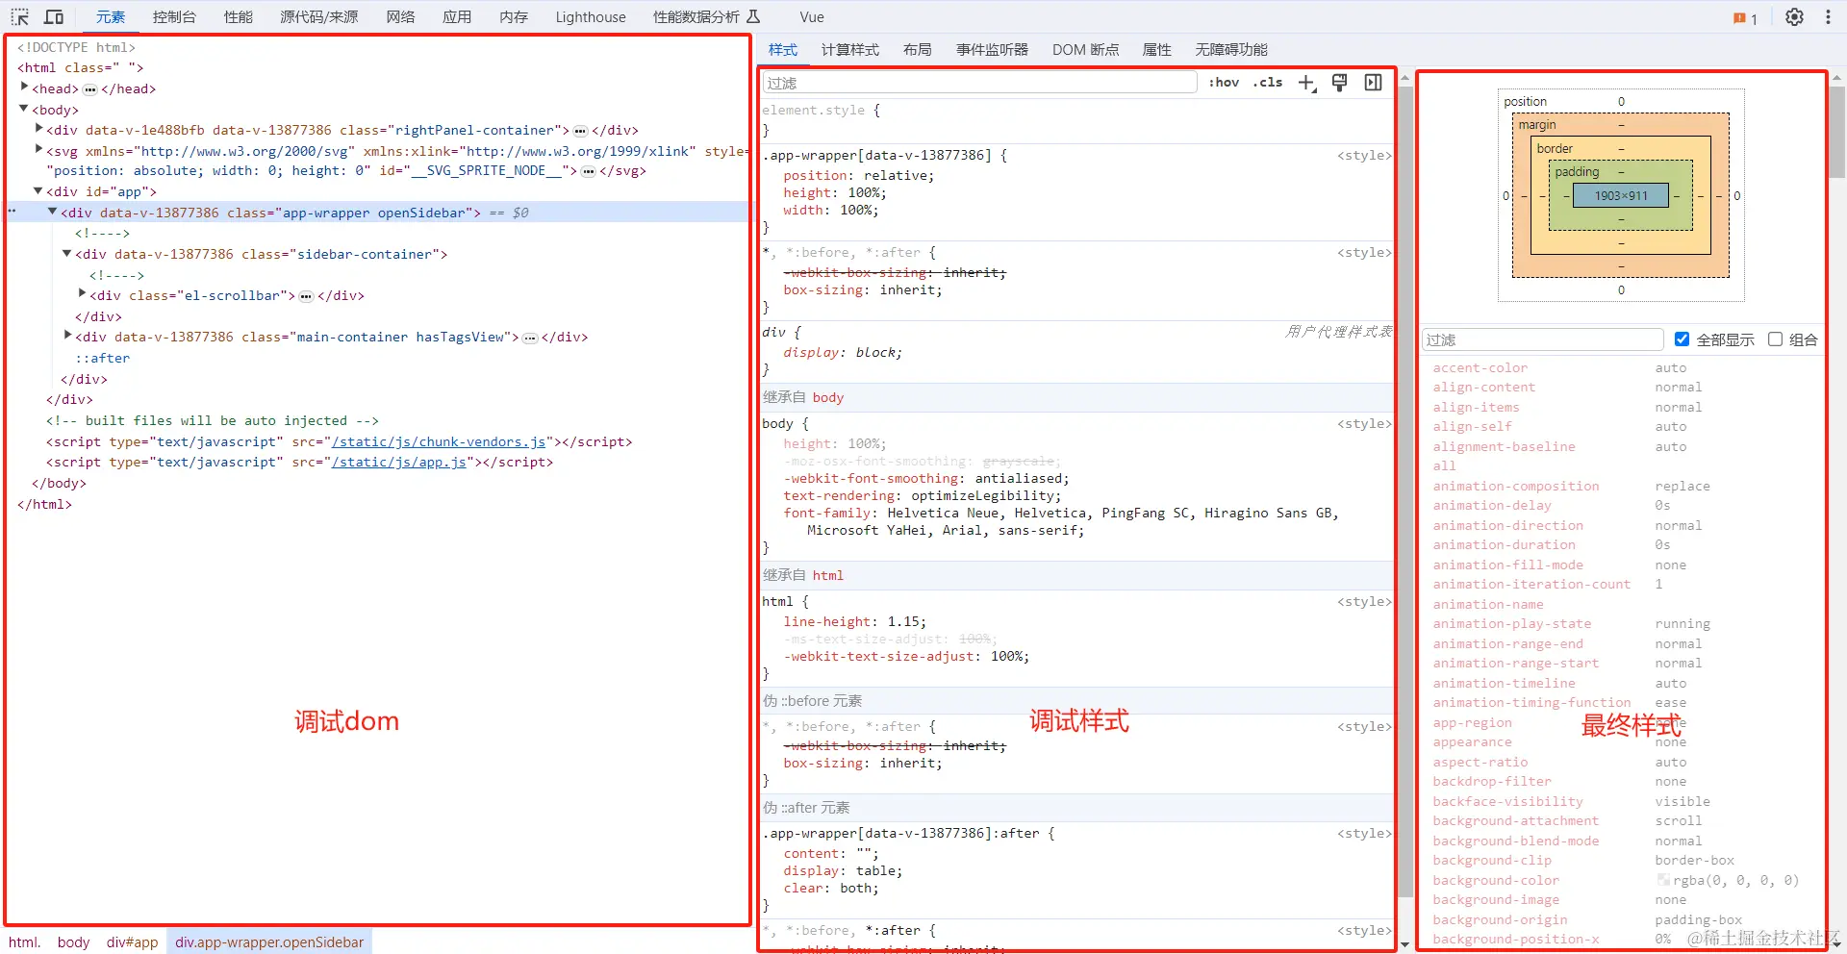Image resolution: width=1847 pixels, height=954 pixels.
Task: Select body in the breadcrumb bar
Action: pos(73,941)
